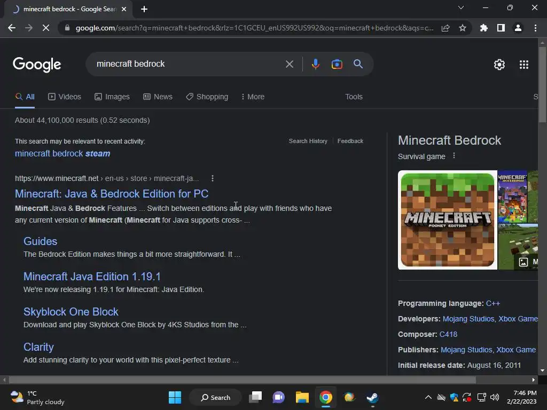
Task: Click inside the Google search box
Action: pos(189,64)
